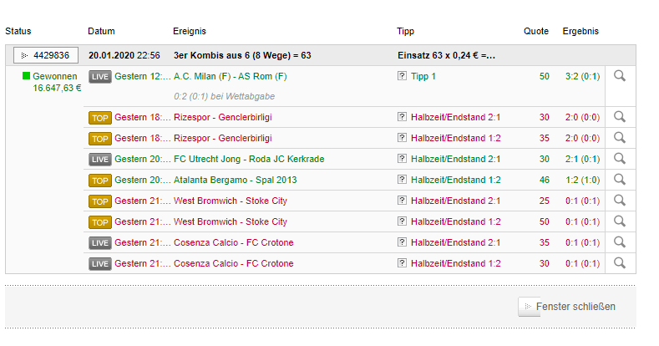Screen dimensions: 659x346
Task: Click the Datum column header
Action: [x=101, y=31]
